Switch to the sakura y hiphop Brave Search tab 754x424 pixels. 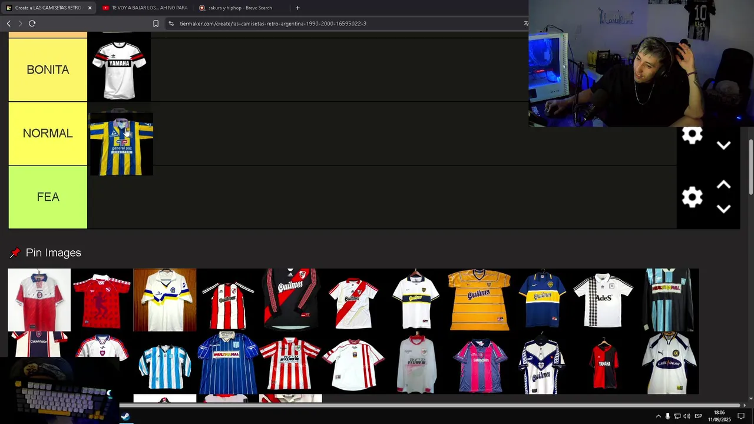240,8
